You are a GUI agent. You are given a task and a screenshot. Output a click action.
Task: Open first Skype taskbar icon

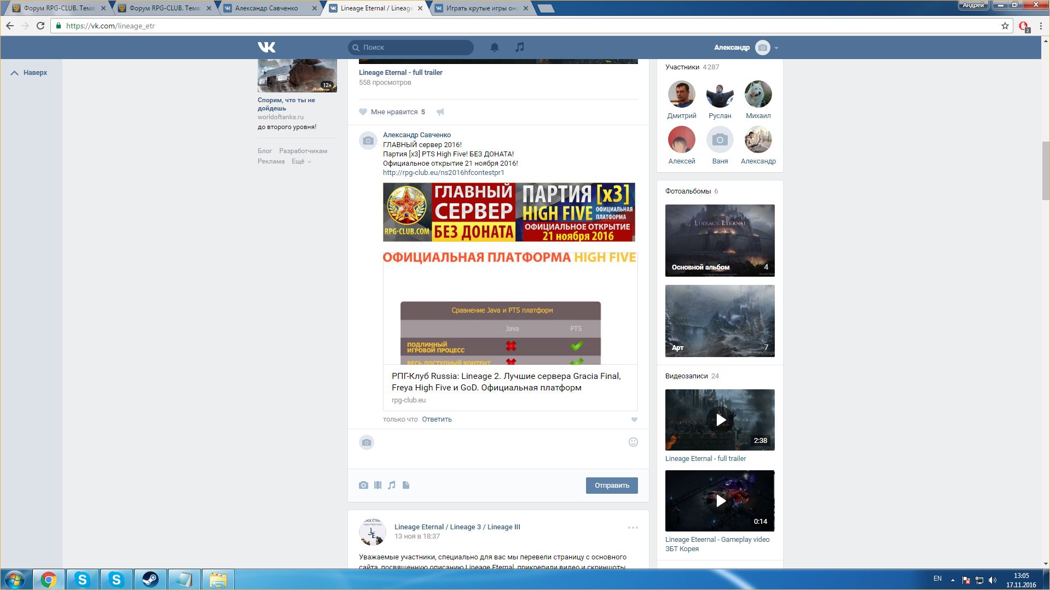(x=83, y=580)
